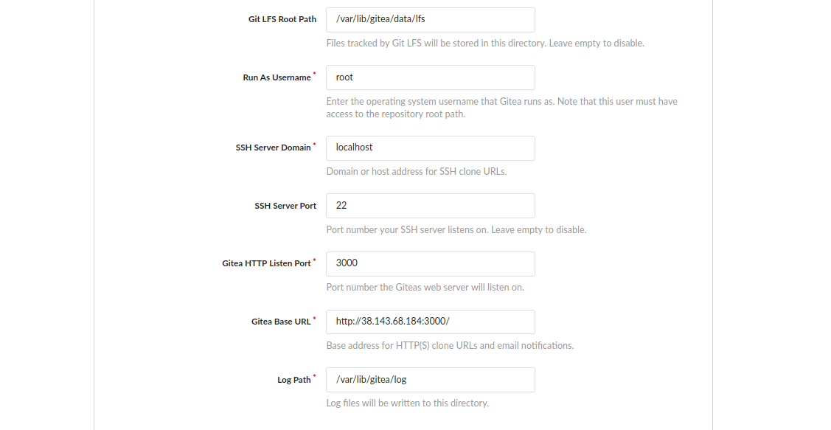Select the SSH Server Domain input field
831x430 pixels.
(430, 148)
